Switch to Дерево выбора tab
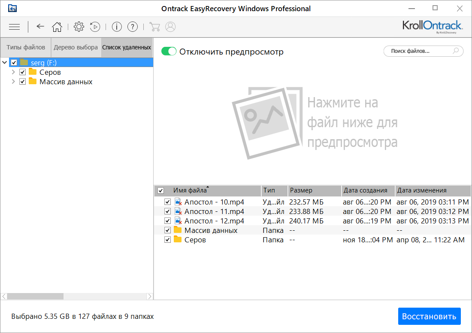The height and width of the screenshot is (333, 472). point(76,47)
